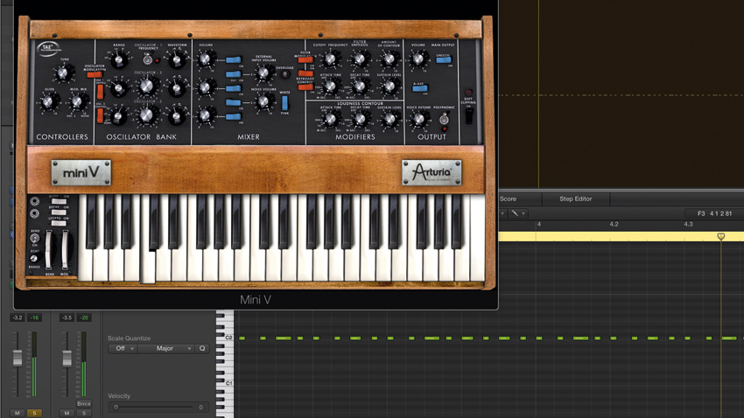The image size is (744, 418).
Task: Switch to the Score tab
Action: pos(508,199)
